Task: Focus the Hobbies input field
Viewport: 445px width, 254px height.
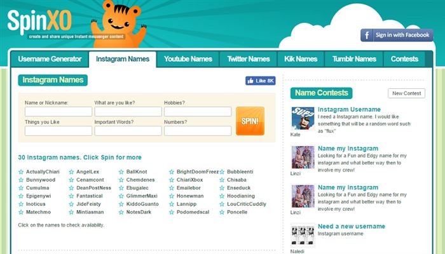Action: (198, 112)
